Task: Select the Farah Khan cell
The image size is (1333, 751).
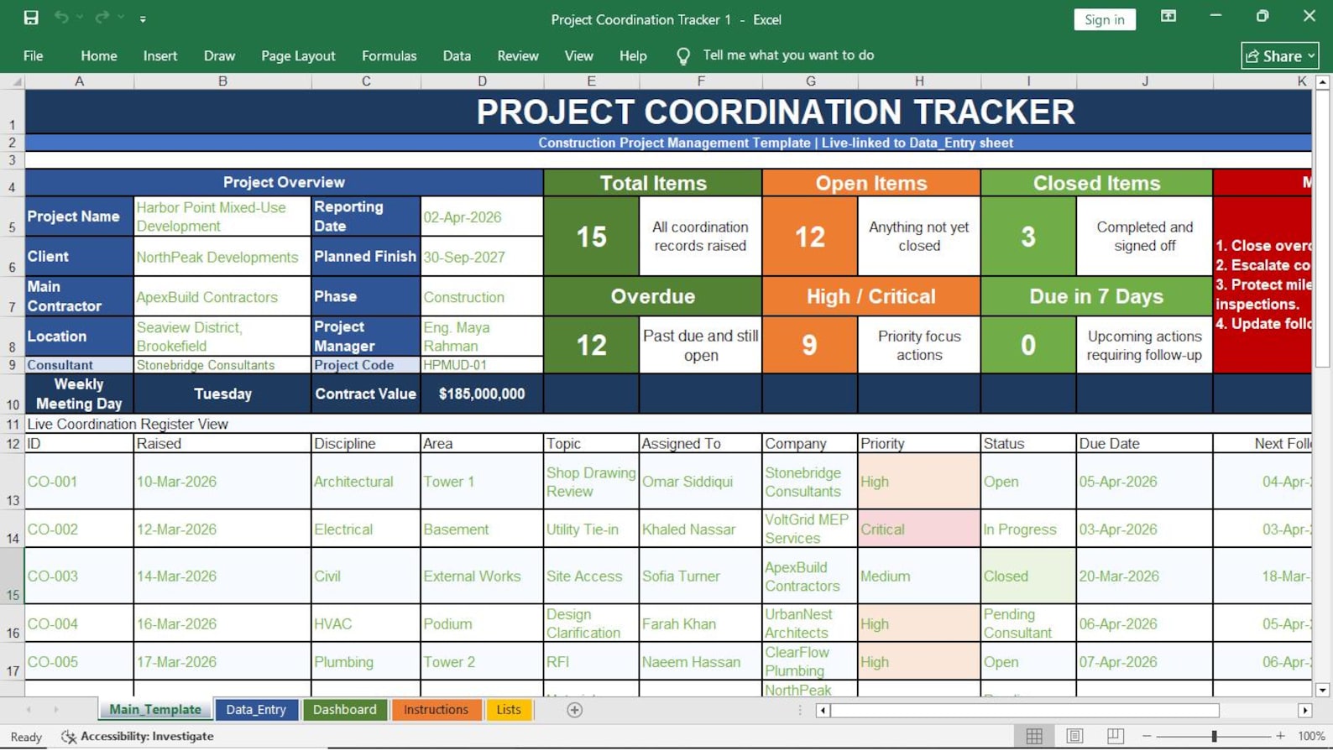Action: (x=701, y=623)
